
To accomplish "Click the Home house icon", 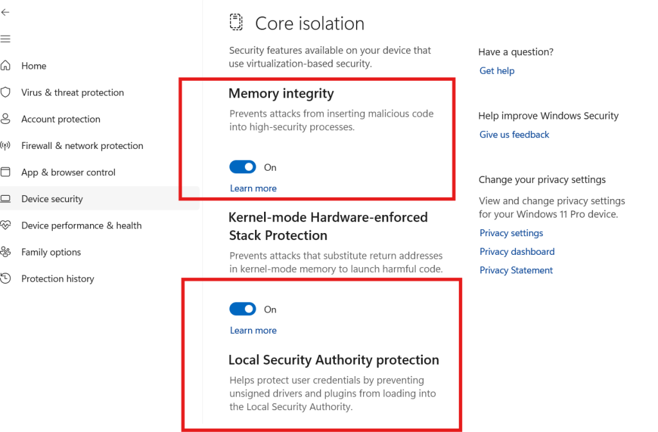I will pos(8,65).
